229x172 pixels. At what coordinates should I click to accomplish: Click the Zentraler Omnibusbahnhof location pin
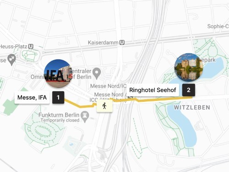97,73
